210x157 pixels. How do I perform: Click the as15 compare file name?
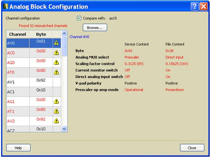(x=113, y=18)
